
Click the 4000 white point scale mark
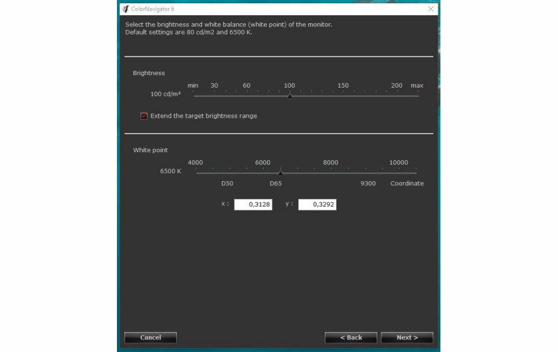pos(195,162)
